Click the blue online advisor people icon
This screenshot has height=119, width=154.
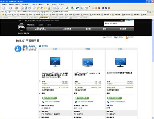click(x=18, y=49)
